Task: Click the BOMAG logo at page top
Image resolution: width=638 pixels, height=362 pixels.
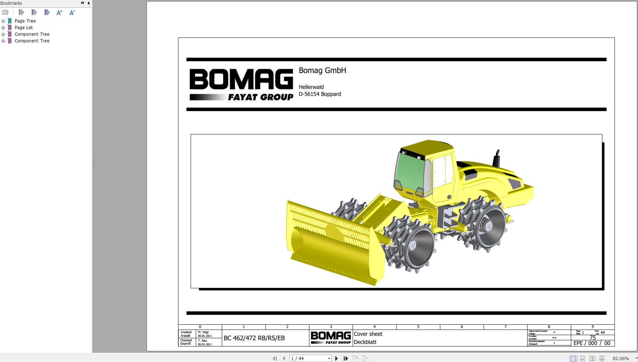Action: coord(241,84)
